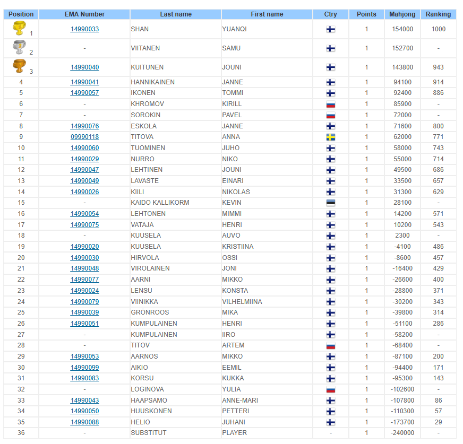
Task: Click the Estonian flag in the KAIDO KALLIKORM row
Action: tap(330, 203)
